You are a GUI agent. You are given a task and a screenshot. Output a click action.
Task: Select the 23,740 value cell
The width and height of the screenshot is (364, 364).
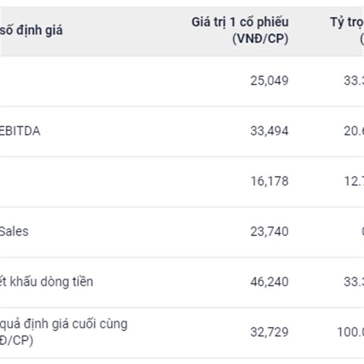click(269, 232)
